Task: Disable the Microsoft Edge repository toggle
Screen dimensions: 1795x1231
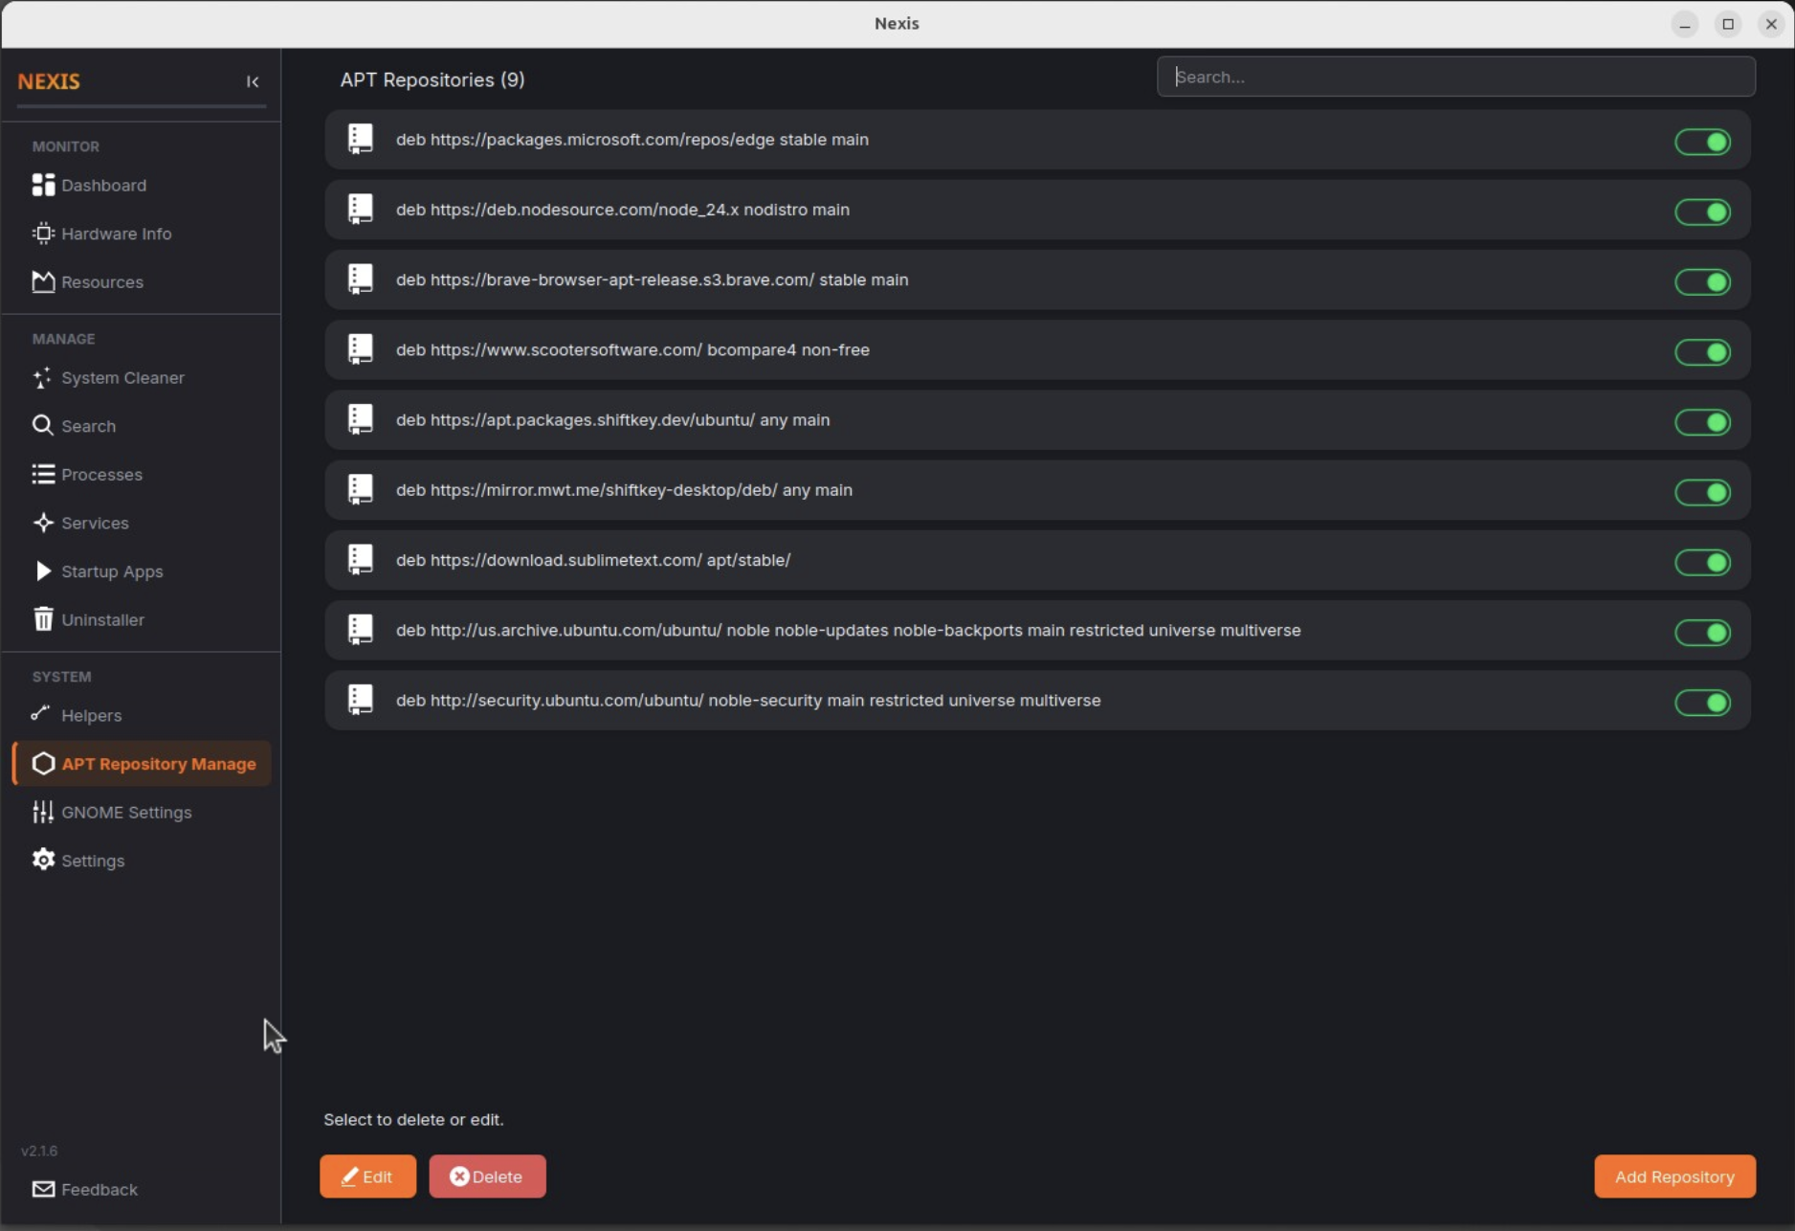Action: coord(1703,142)
